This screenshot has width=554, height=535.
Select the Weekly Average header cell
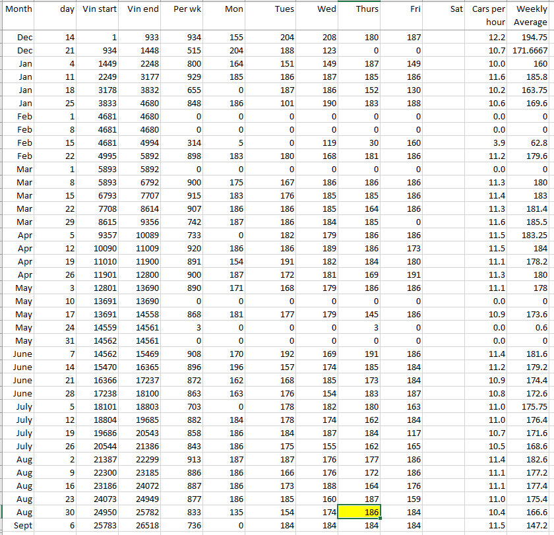click(x=530, y=16)
